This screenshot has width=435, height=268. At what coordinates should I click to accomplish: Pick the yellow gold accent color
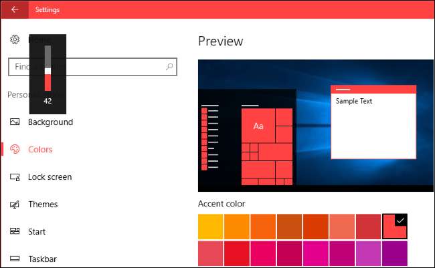pyautogui.click(x=211, y=227)
